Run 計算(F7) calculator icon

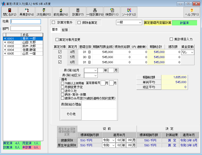tap(78, 12)
